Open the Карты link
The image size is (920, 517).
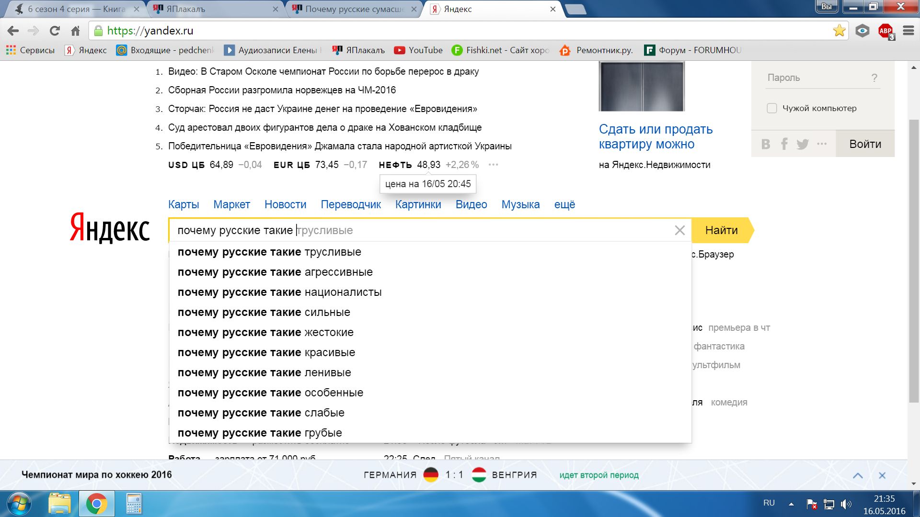184,204
